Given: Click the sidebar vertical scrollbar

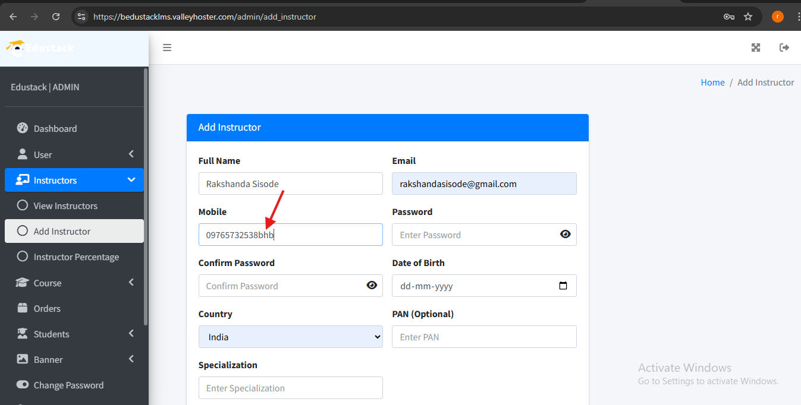Looking at the screenshot, I should (x=146, y=196).
